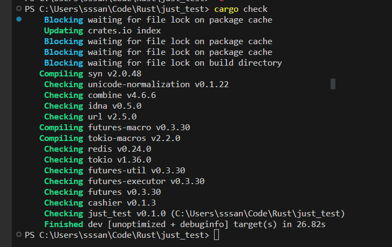The height and width of the screenshot is (247, 392).
Task: Click the hollow circle beside cargo check prompt
Action: (19, 9)
